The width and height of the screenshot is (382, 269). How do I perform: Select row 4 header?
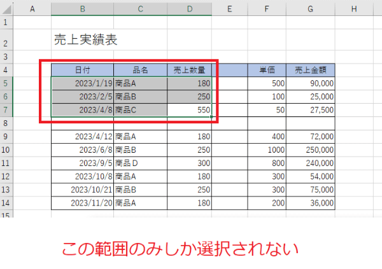click(6, 70)
